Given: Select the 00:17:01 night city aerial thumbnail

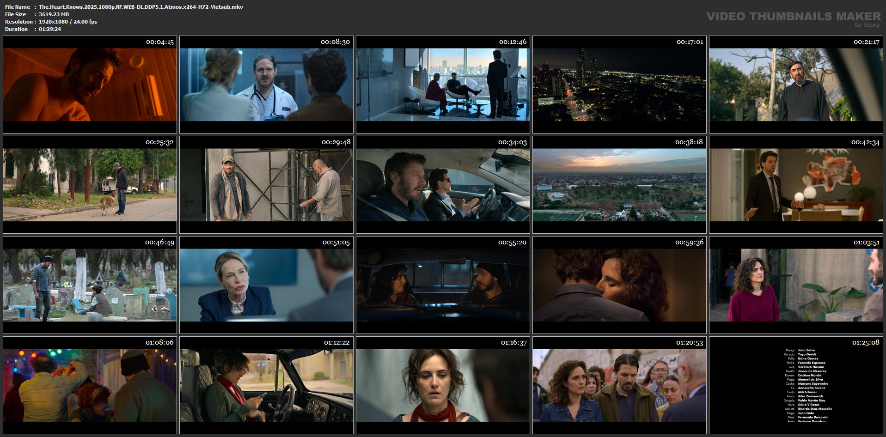Looking at the screenshot, I should point(619,85).
